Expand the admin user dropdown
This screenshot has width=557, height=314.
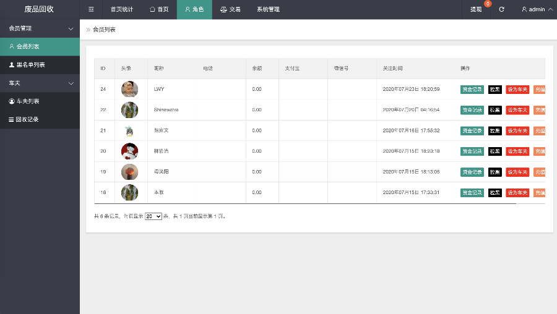click(x=537, y=9)
